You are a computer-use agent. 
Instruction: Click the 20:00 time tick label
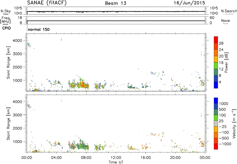pos(175,158)
